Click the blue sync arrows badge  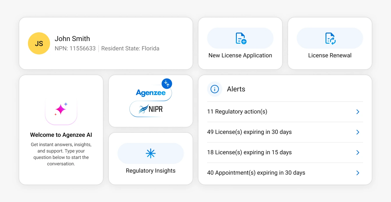click(x=167, y=84)
